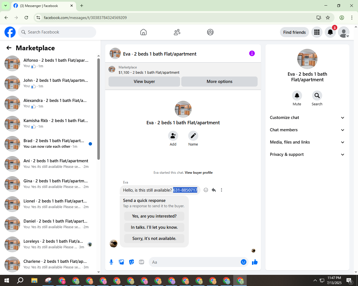Open the Alexandra conversation

pyautogui.click(x=48, y=103)
